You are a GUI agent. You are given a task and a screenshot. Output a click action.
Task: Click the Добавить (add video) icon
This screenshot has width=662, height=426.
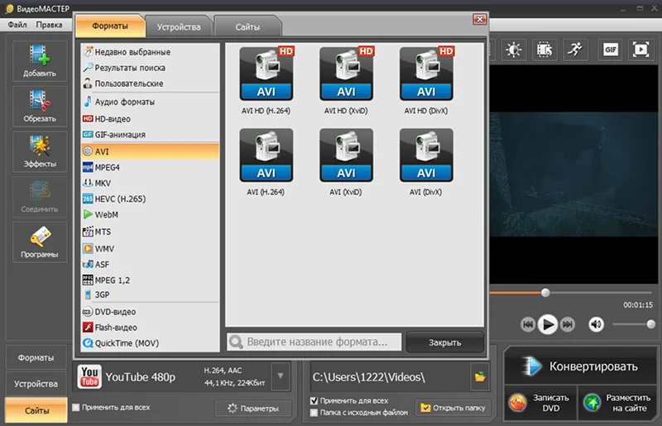coord(40,55)
